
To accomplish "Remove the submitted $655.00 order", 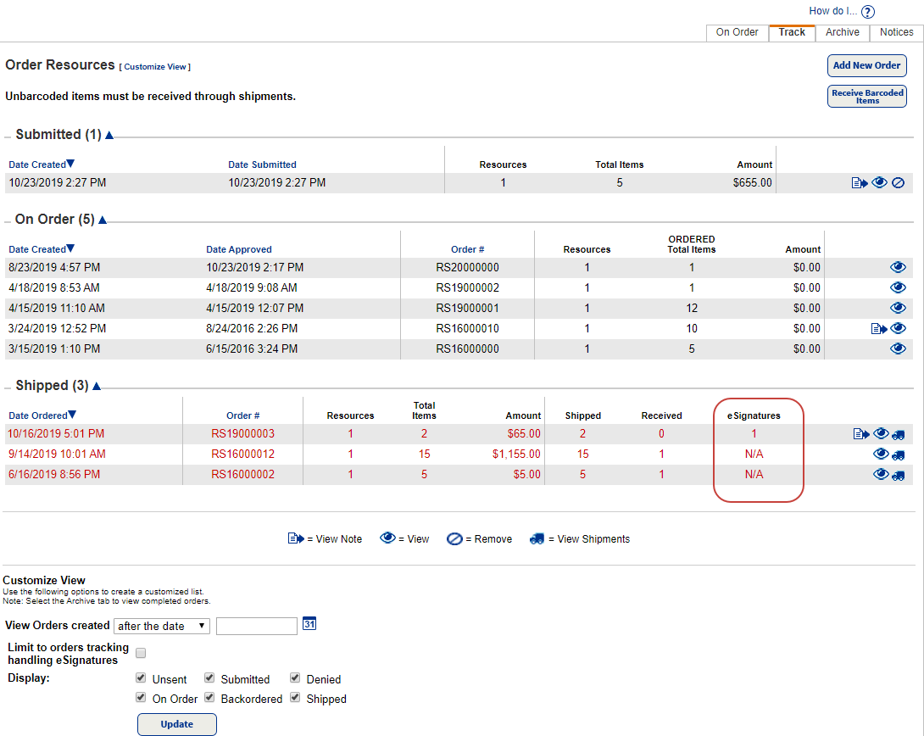I will (898, 183).
